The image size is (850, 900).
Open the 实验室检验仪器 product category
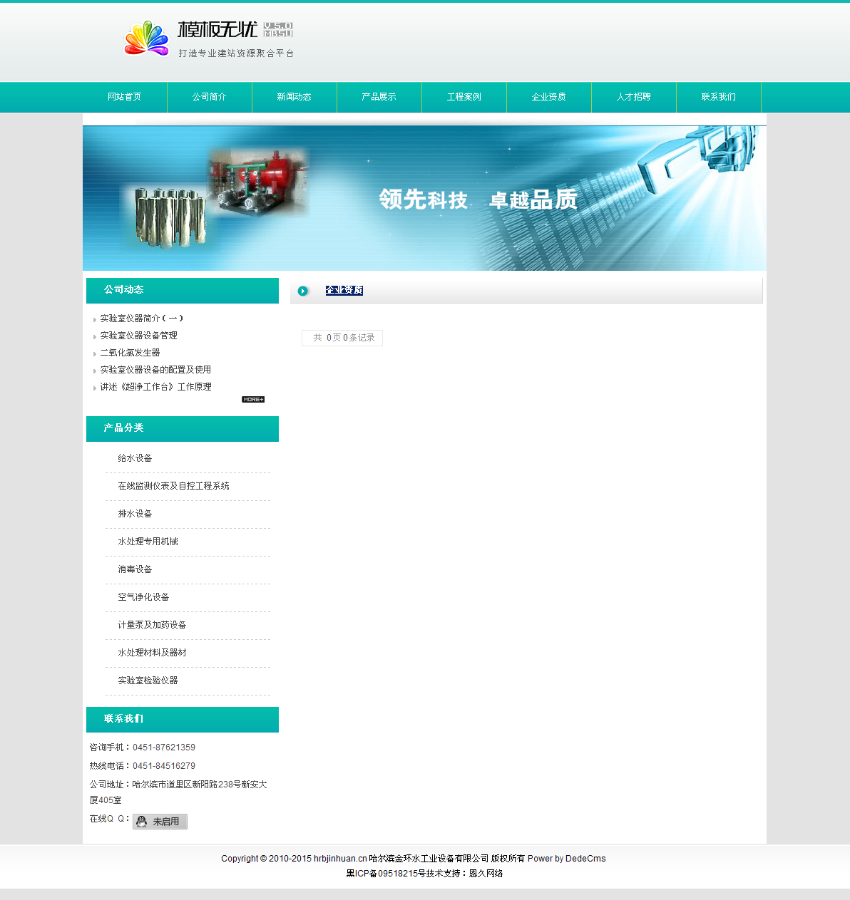[x=148, y=681]
